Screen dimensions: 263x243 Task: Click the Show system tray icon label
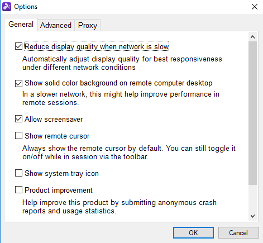click(x=61, y=173)
